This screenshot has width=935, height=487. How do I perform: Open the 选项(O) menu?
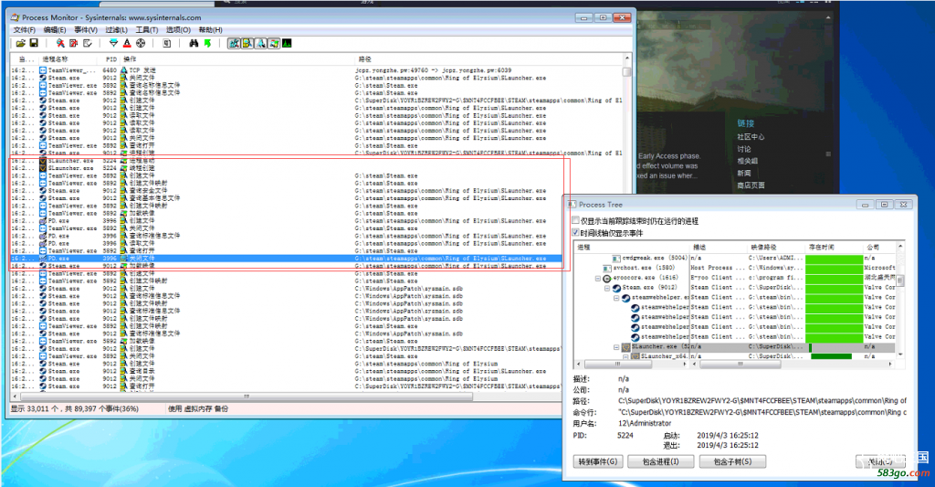[x=178, y=30]
